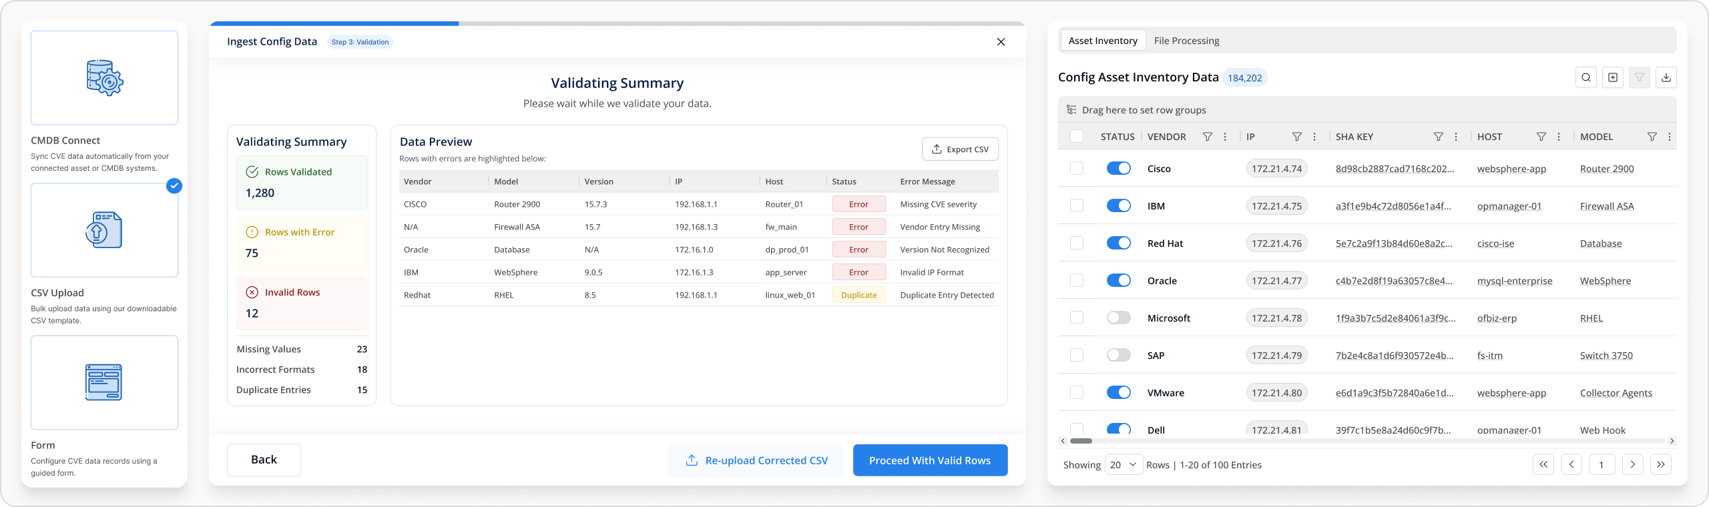Tick the checkbox for the IBM row
Viewport: 1709px width, 507px height.
pyautogui.click(x=1077, y=206)
